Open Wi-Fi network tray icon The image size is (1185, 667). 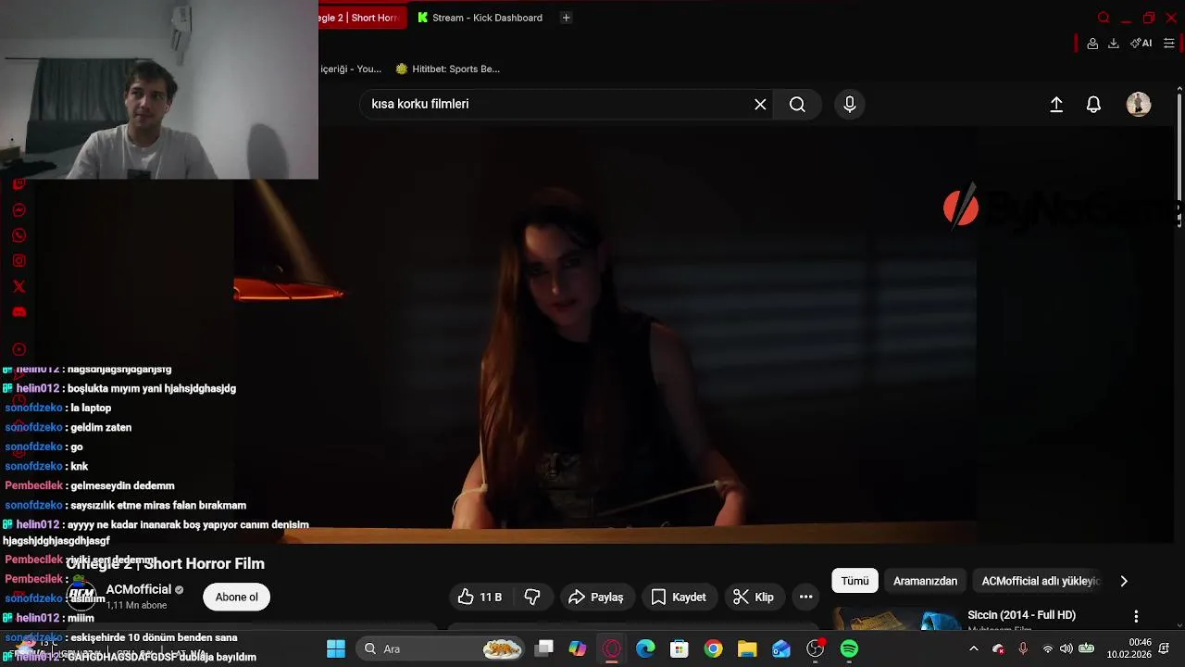pos(1048,648)
